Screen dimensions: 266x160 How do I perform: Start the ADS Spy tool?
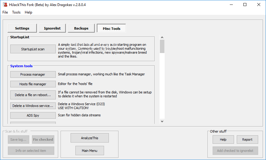[x=33, y=115]
